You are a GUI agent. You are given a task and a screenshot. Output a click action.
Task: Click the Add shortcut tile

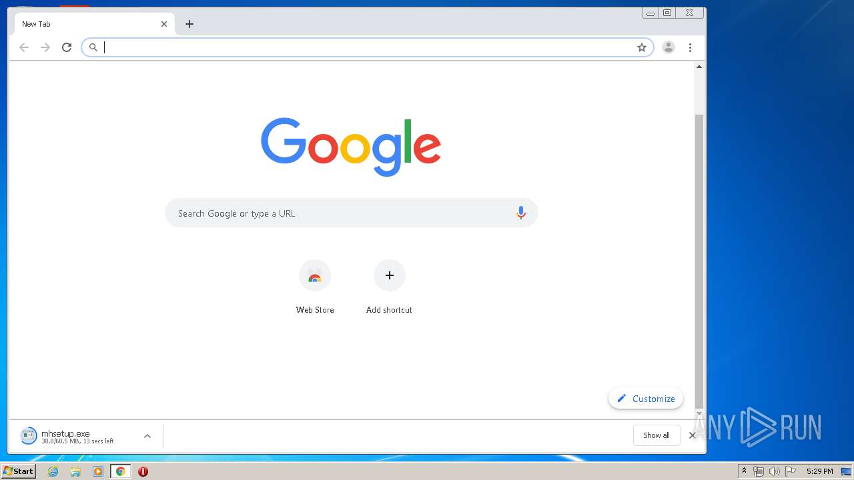(x=389, y=287)
